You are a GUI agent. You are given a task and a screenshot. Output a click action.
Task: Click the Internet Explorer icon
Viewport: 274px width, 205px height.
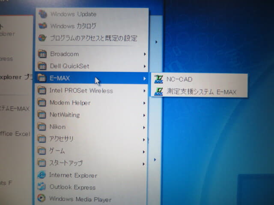[x=42, y=175]
